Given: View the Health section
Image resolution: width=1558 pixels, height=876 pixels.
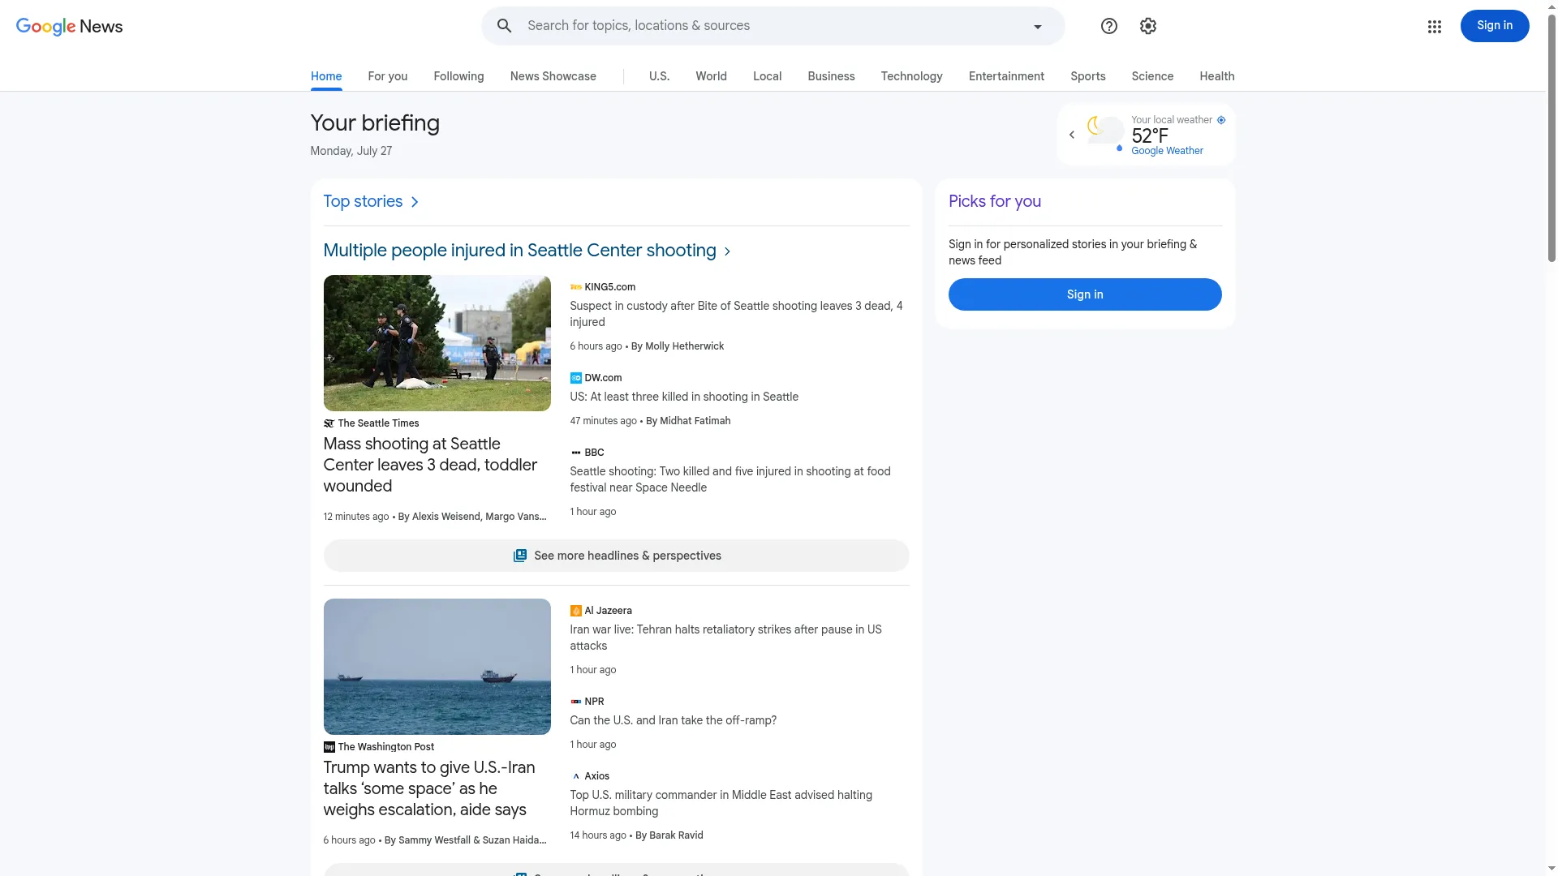Looking at the screenshot, I should pyautogui.click(x=1216, y=76).
